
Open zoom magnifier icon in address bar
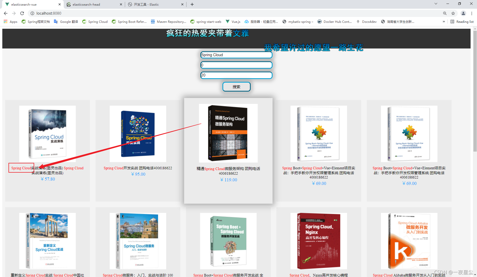(445, 13)
